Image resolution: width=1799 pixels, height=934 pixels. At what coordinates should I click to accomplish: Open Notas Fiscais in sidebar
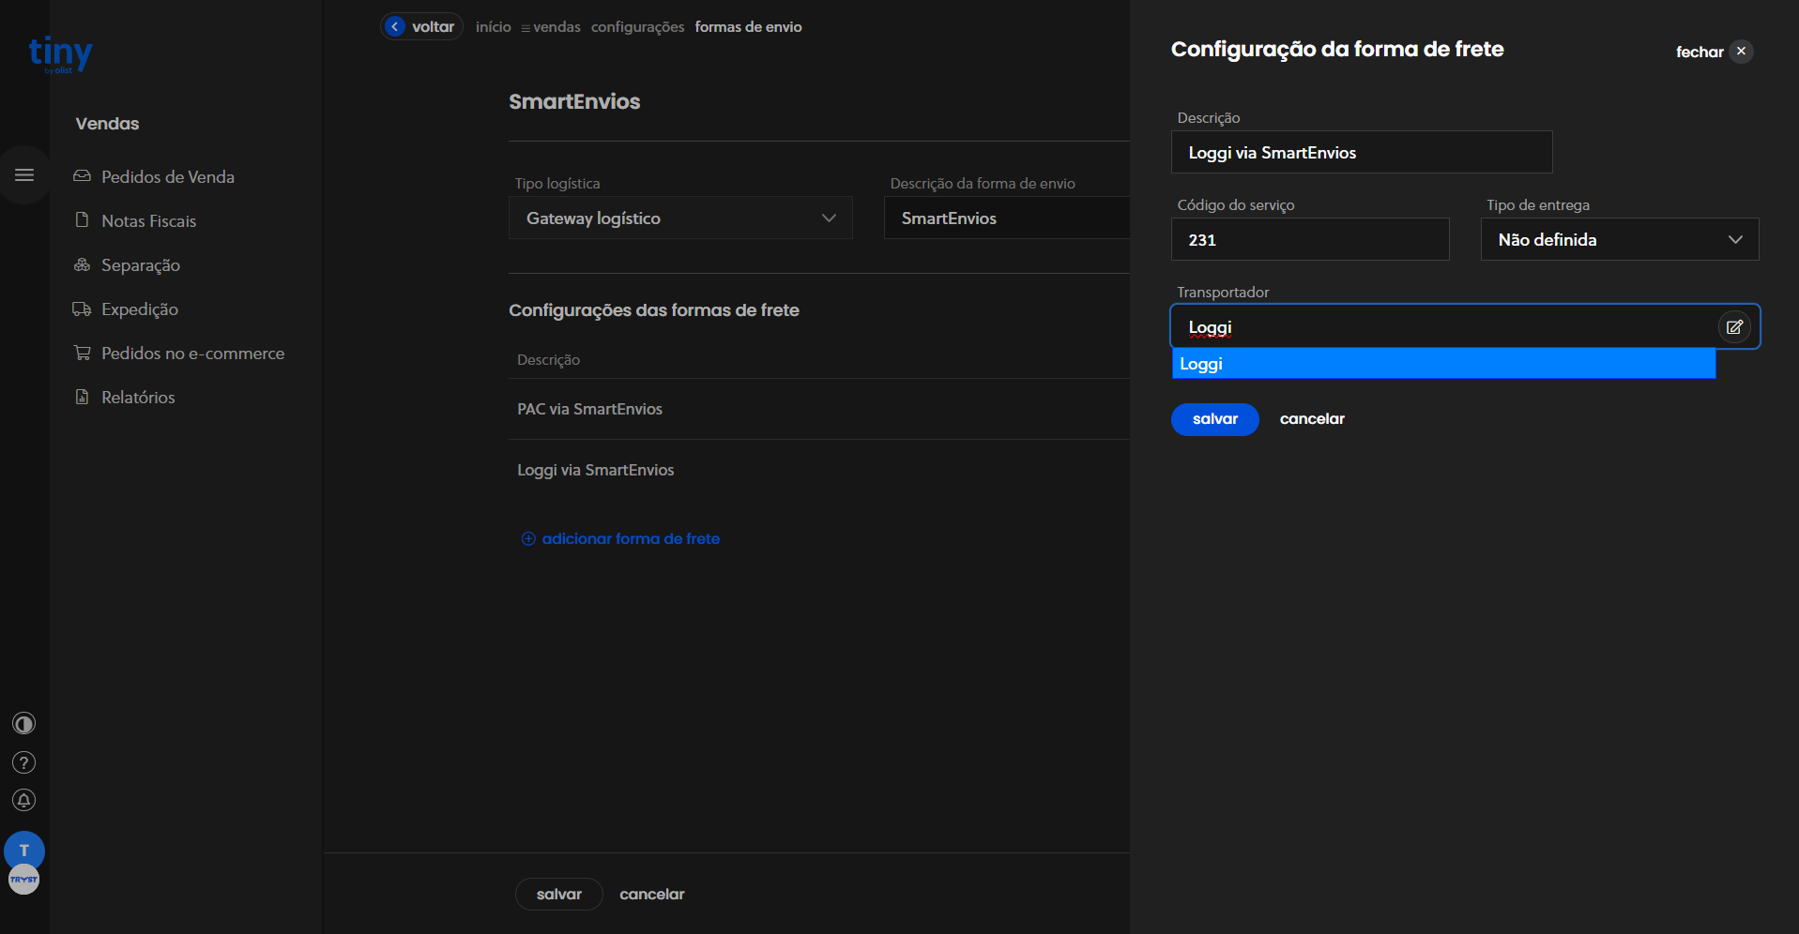point(149,220)
